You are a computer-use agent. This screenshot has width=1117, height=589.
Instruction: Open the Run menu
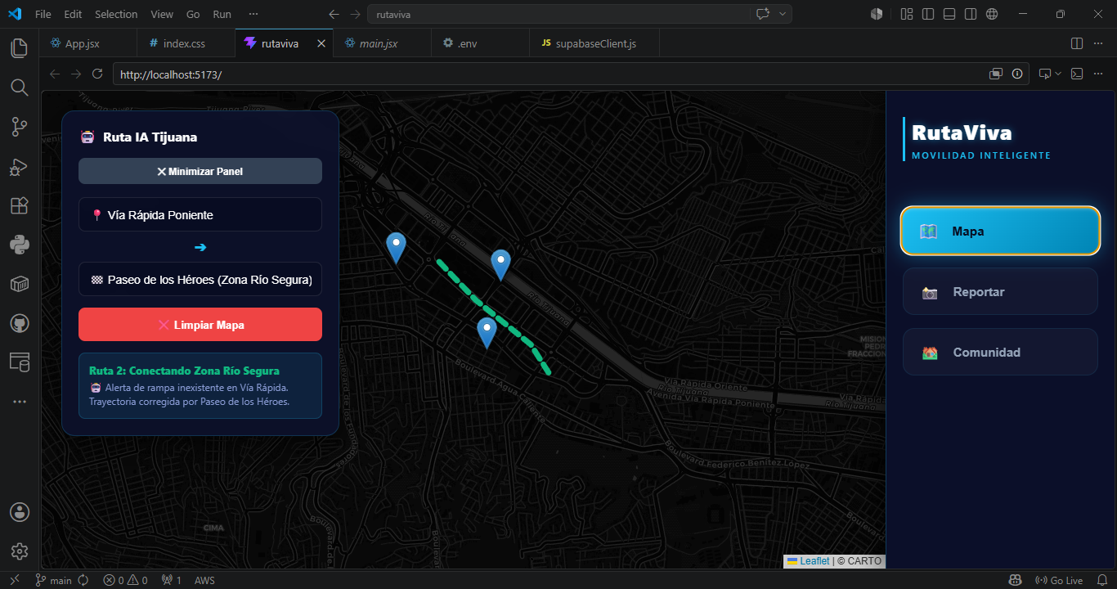(x=222, y=14)
